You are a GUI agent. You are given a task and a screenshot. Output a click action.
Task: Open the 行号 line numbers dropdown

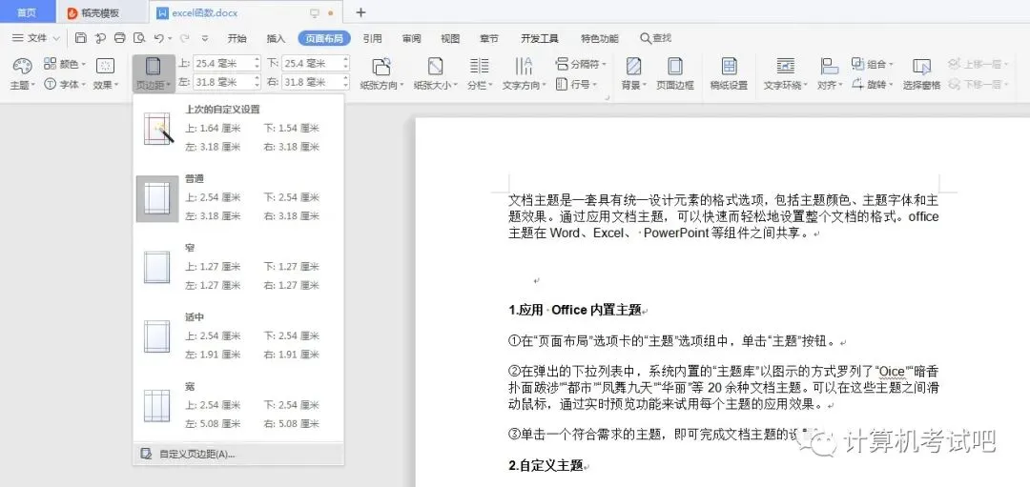[576, 84]
